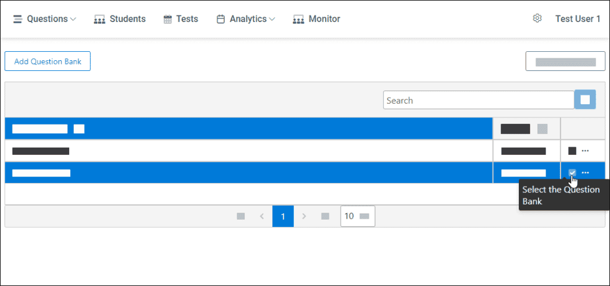610x286 pixels.
Task: Uncheck the selected question bank checkbox
Action: [x=572, y=173]
